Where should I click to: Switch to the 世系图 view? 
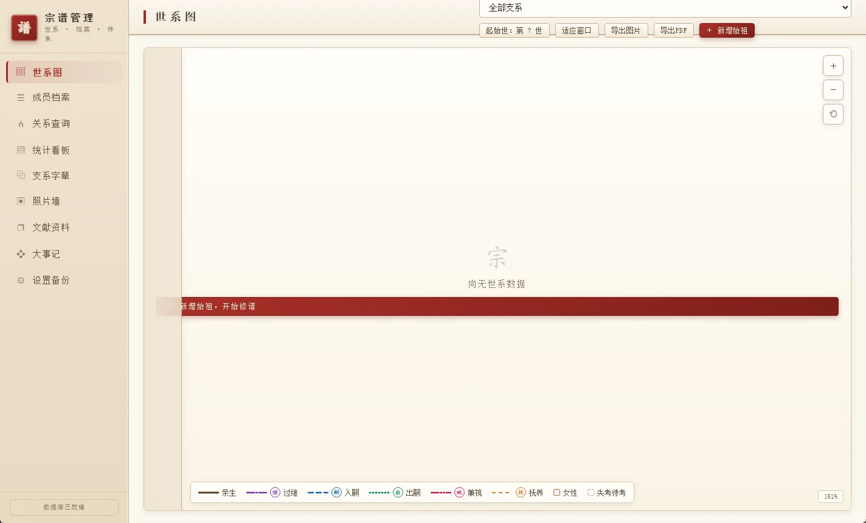coord(64,72)
